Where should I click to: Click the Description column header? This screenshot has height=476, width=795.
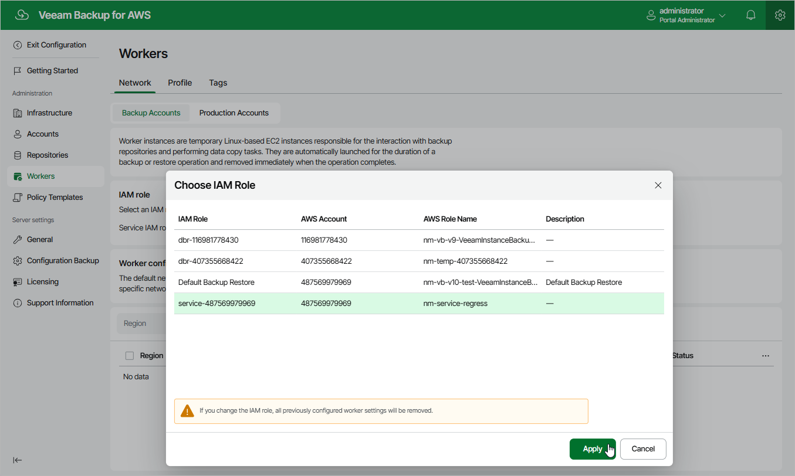tap(565, 219)
